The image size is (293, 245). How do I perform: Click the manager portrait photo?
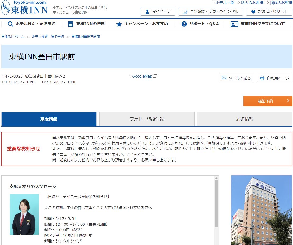tap(24, 215)
